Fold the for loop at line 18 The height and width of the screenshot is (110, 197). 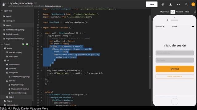(41, 46)
